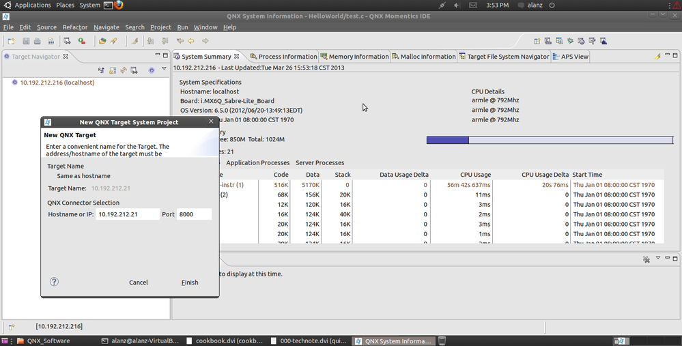Click the open folder toolbar icon
Image resolution: width=682 pixels, height=346 pixels.
point(102,41)
